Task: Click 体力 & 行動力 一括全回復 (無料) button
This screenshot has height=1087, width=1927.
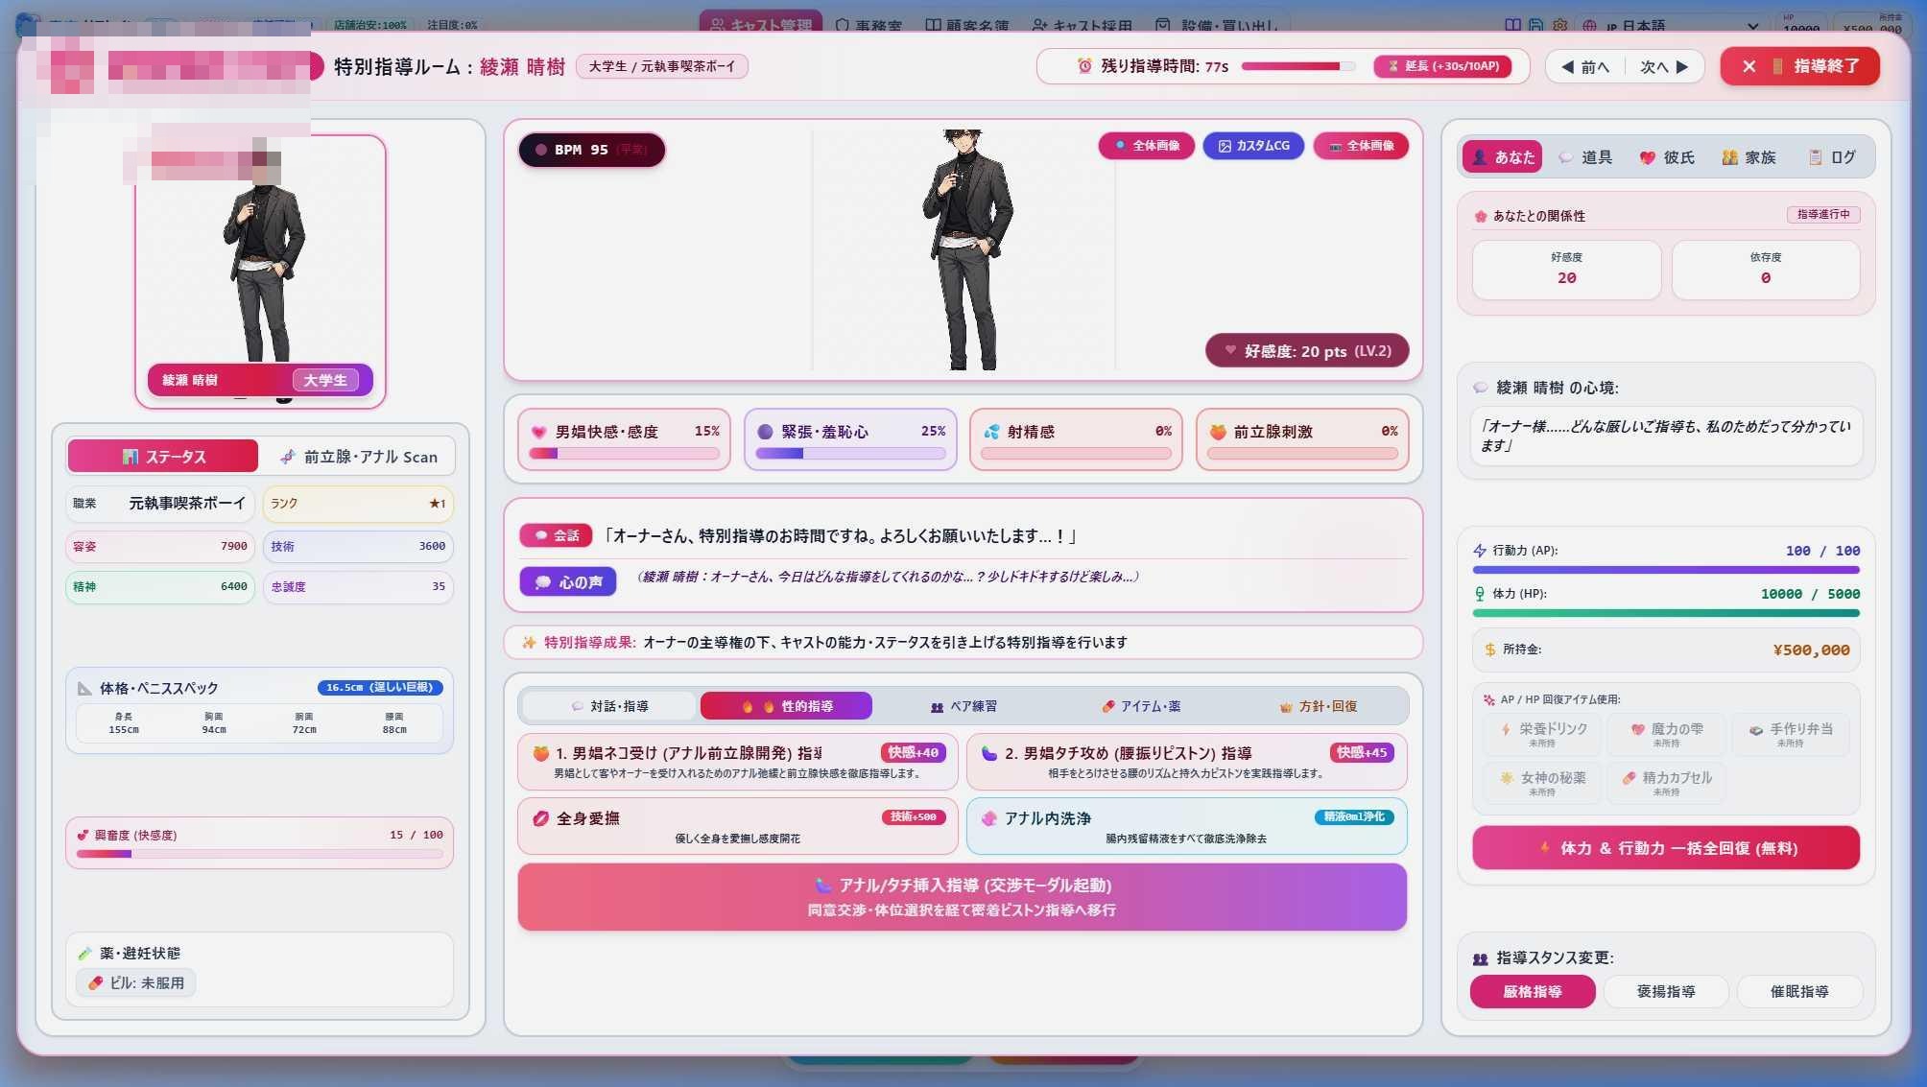Action: [x=1666, y=848]
